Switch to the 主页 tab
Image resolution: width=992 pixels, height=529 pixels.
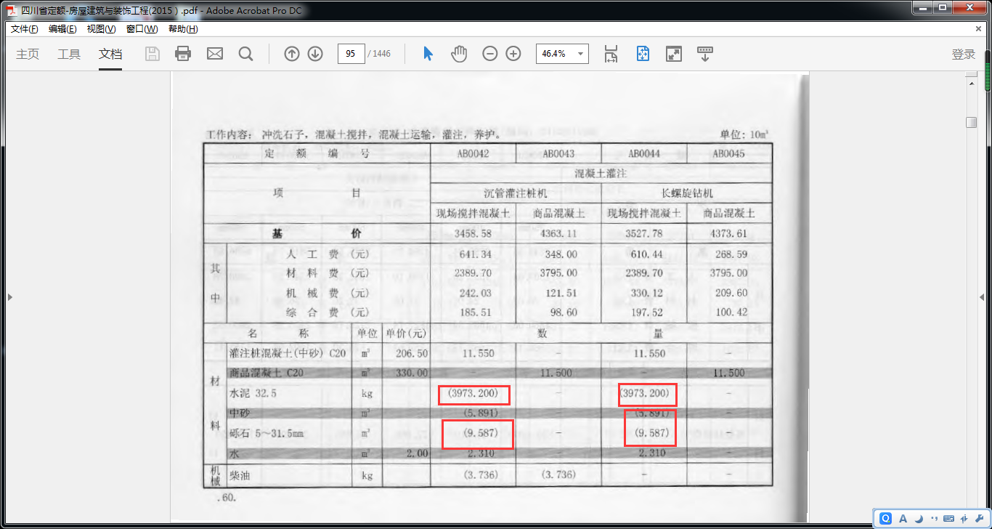click(x=28, y=54)
